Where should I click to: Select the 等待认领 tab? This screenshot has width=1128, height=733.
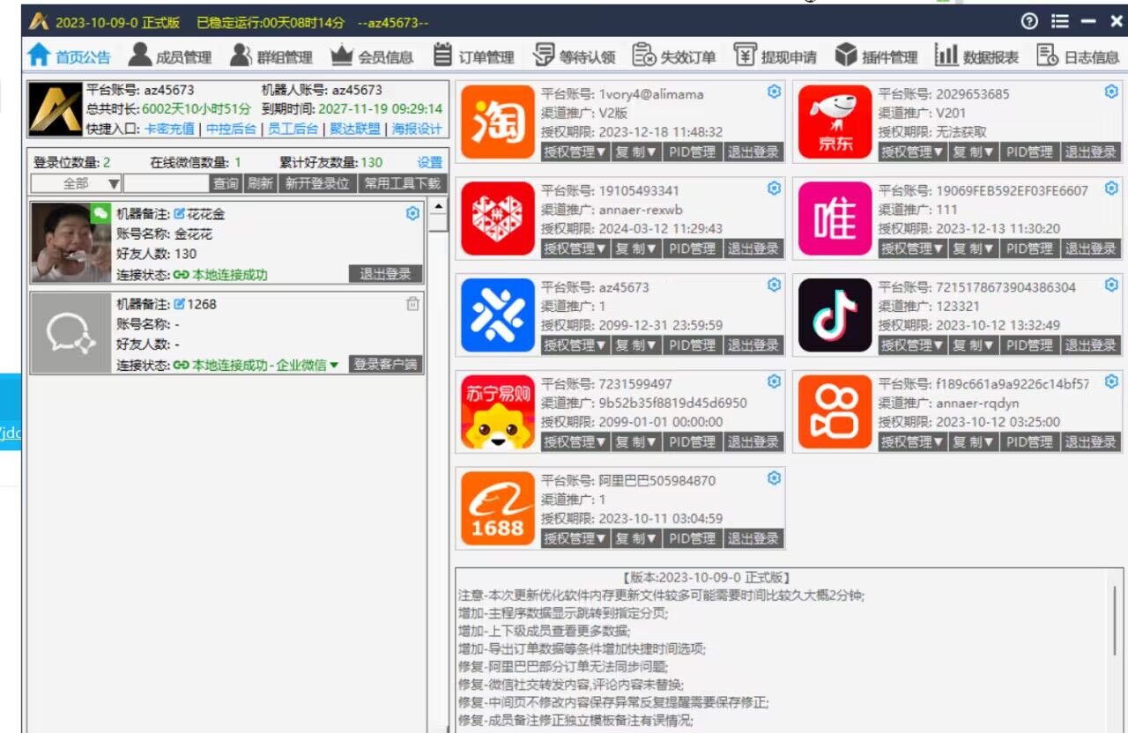575,56
